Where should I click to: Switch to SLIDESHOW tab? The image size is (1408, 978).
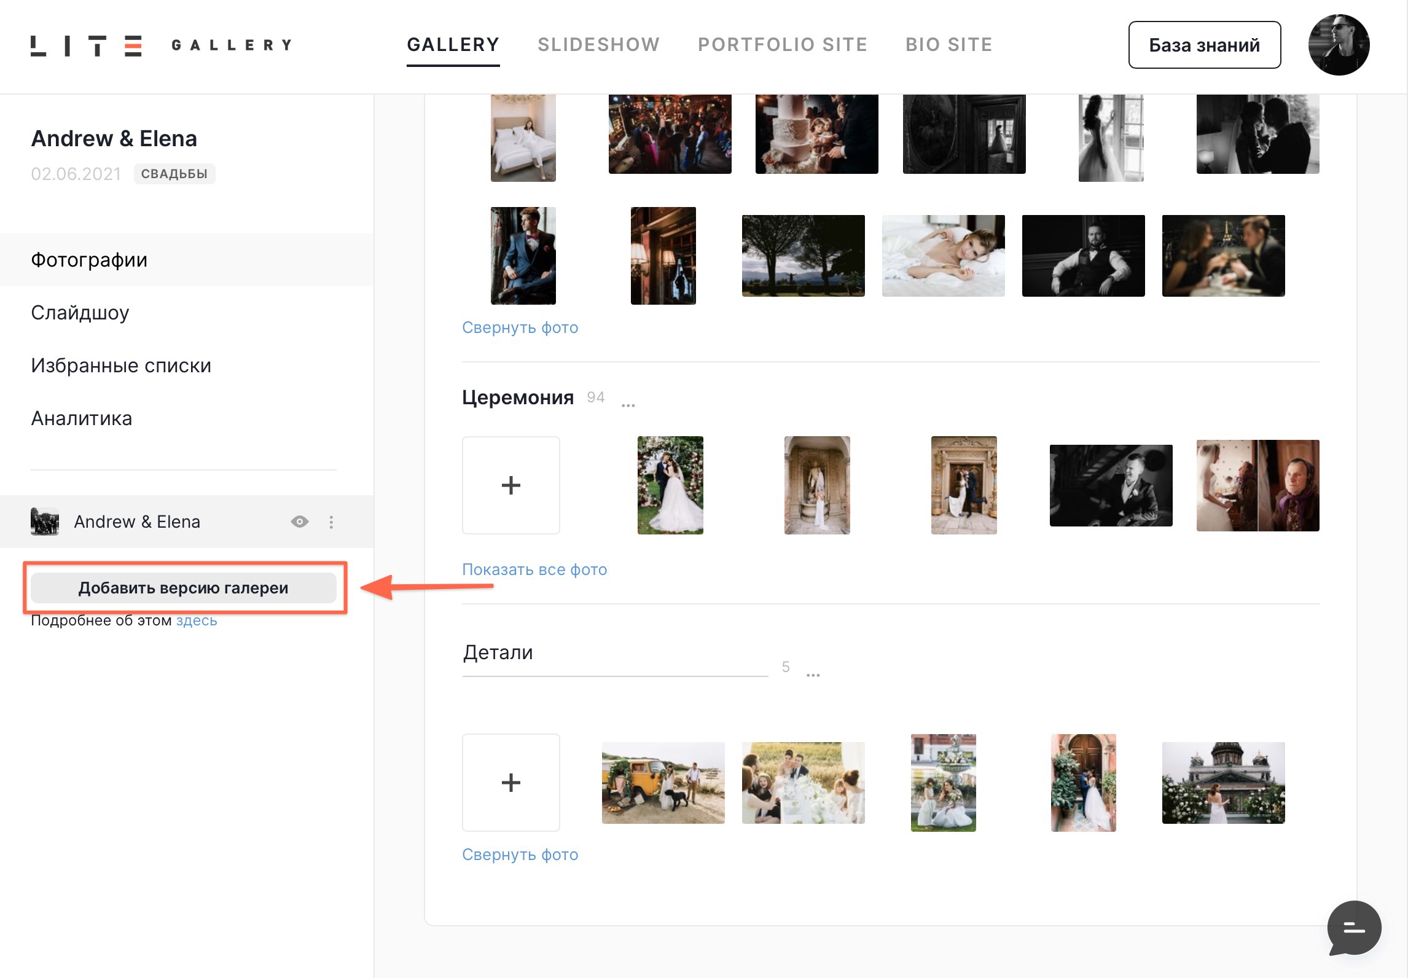point(598,45)
